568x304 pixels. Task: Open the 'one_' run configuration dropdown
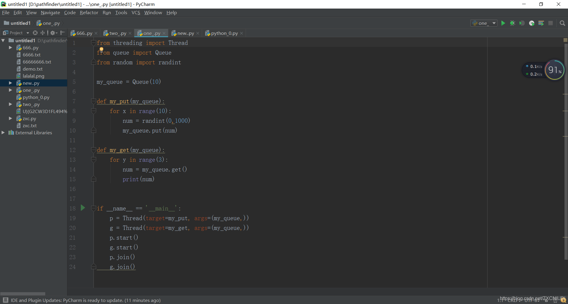(x=484, y=23)
